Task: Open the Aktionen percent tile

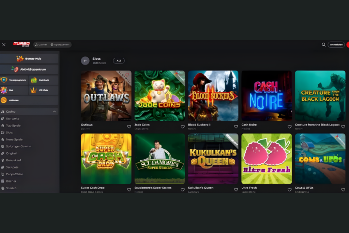Action: pyautogui.click(x=29, y=100)
